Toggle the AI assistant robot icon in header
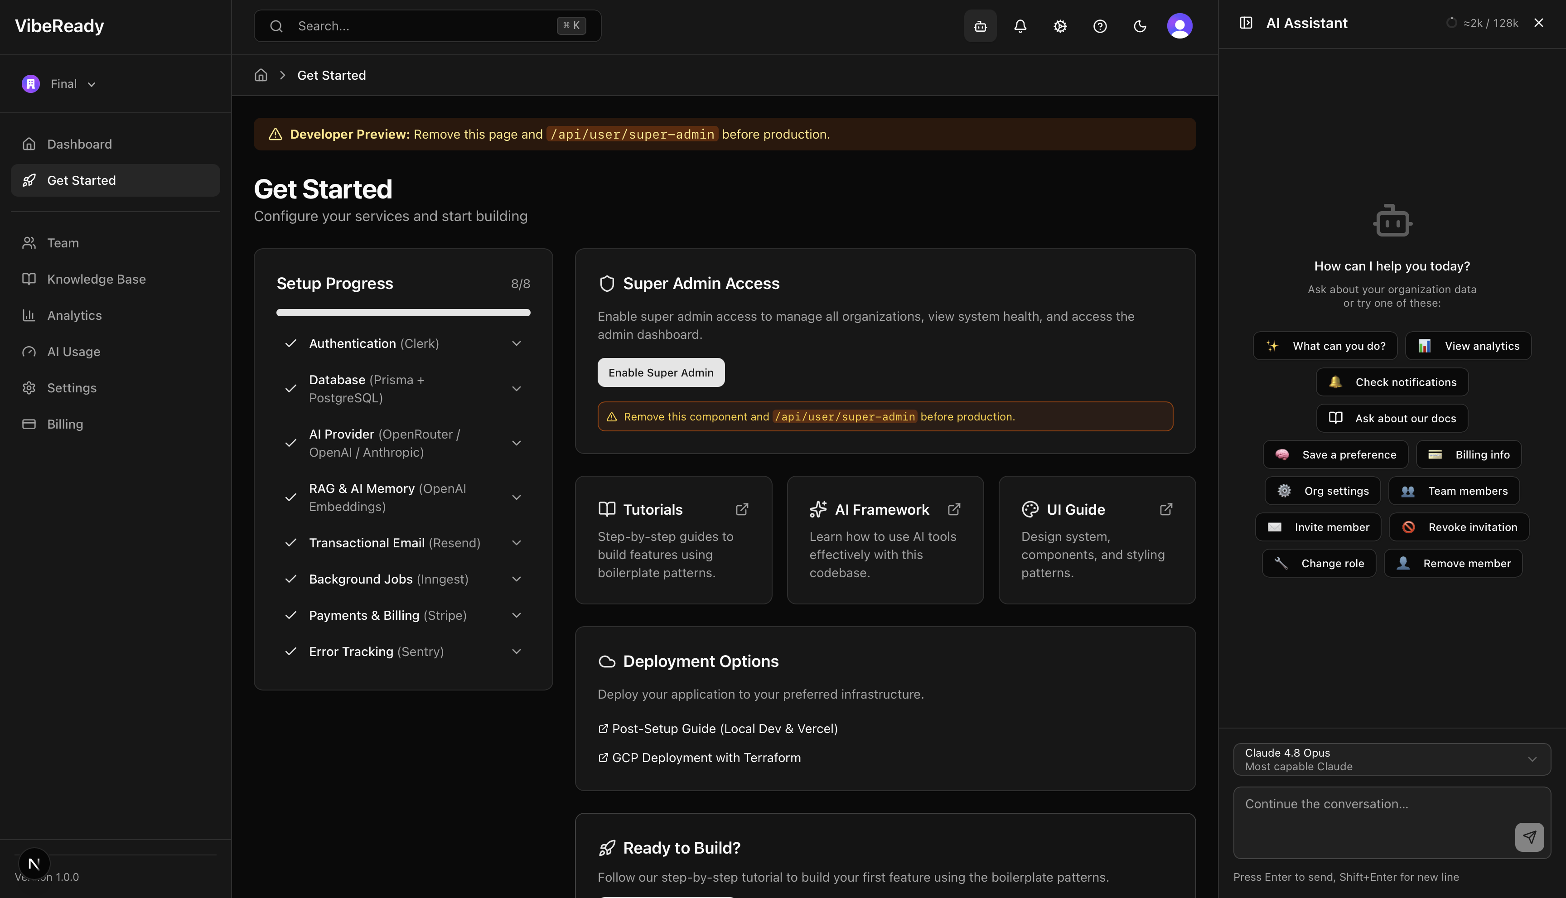The width and height of the screenshot is (1566, 898). pos(980,26)
